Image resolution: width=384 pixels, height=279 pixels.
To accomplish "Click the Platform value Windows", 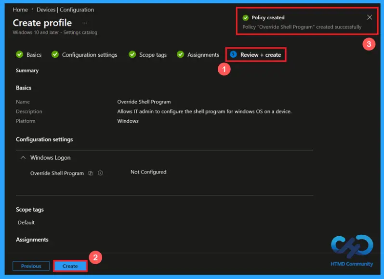I will point(128,121).
